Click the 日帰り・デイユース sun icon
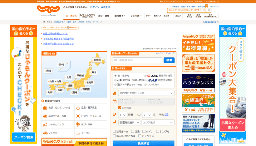The height and width of the screenshot is (146, 256). 78,116
